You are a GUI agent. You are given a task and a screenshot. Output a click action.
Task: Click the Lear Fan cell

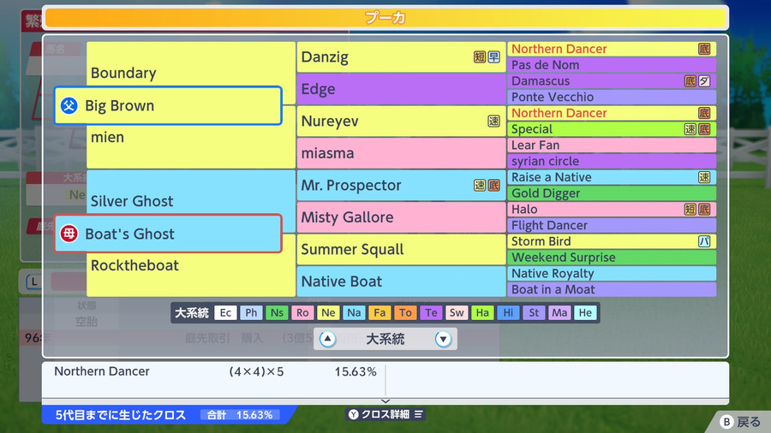612,145
